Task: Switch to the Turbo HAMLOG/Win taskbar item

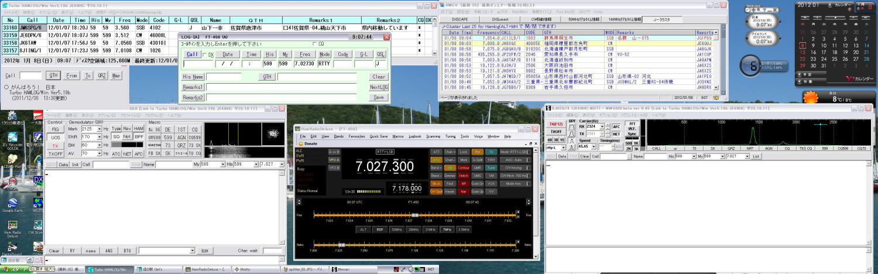Action: [x=110, y=269]
